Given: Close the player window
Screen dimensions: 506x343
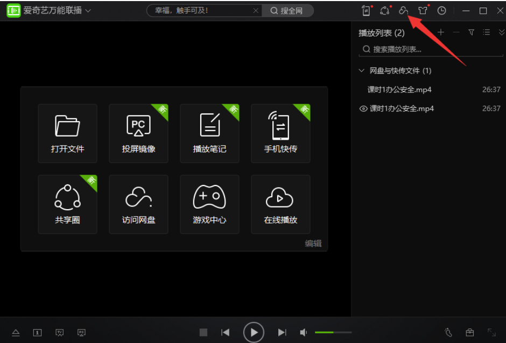Looking at the screenshot, I should [500, 11].
